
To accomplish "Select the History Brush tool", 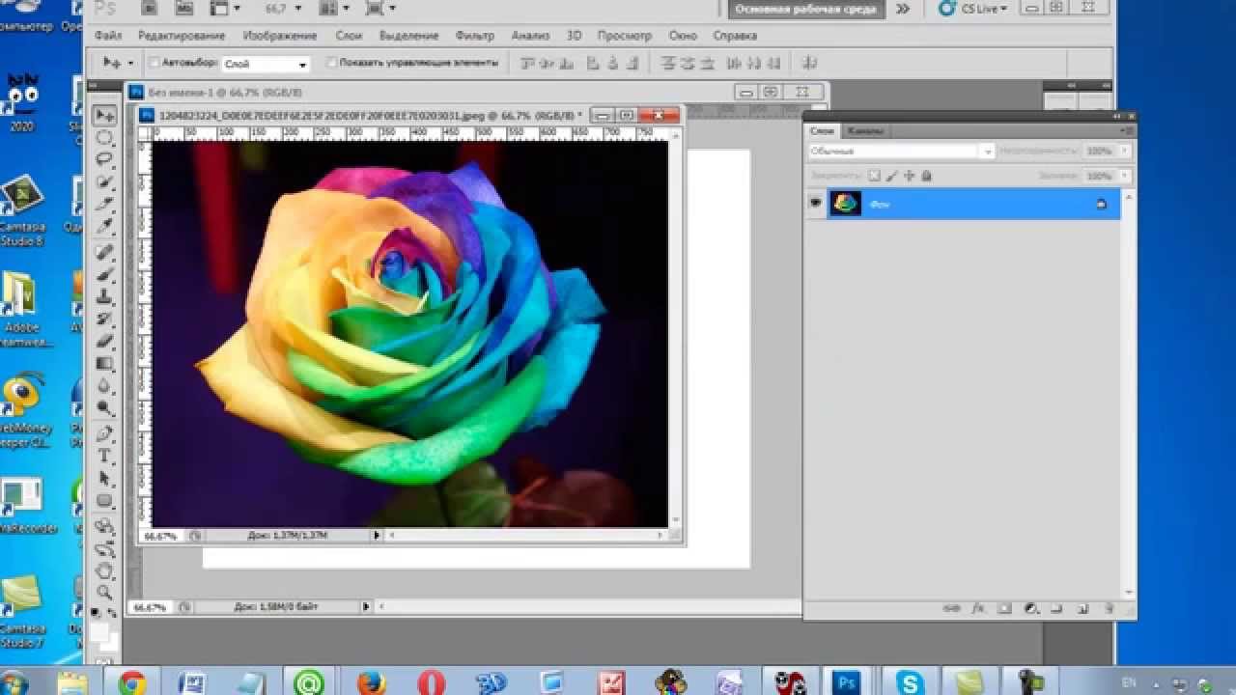I will click(x=104, y=320).
